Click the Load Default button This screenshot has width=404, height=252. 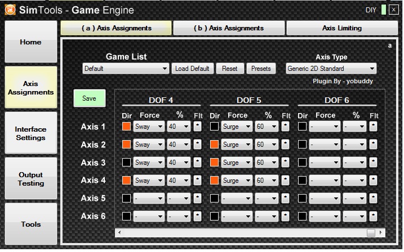(x=193, y=69)
